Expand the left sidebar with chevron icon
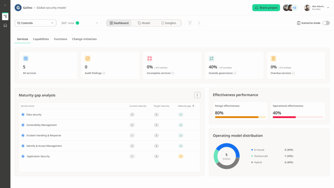The image size is (334, 188). click(5, 5)
